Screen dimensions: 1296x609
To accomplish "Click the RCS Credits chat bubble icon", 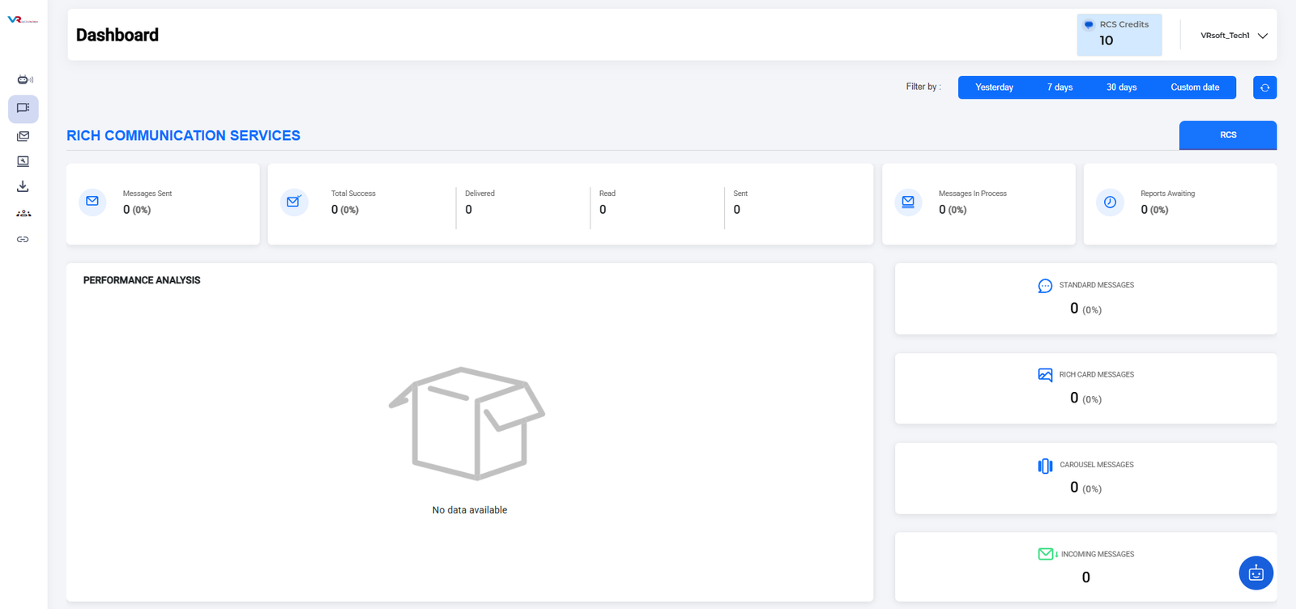I will coord(1089,24).
